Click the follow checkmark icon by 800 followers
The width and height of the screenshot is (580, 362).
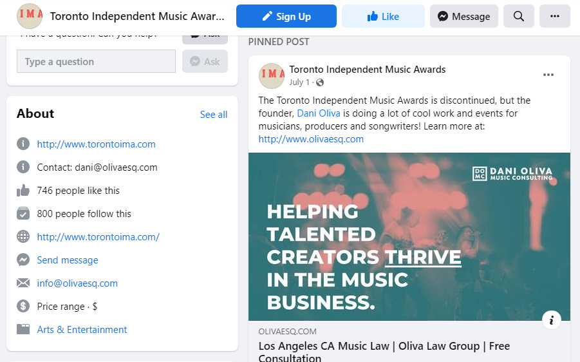pos(23,214)
